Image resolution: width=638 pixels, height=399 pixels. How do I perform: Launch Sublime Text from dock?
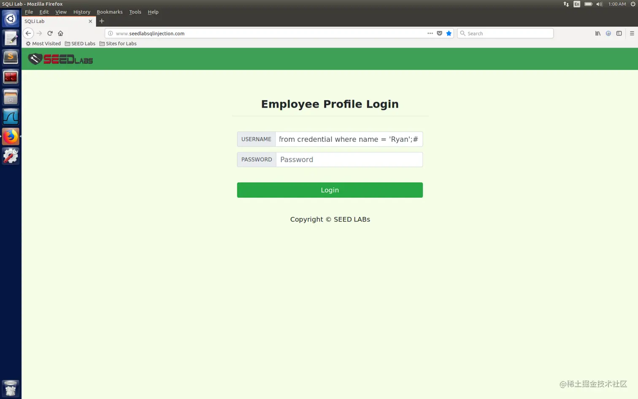(x=11, y=58)
